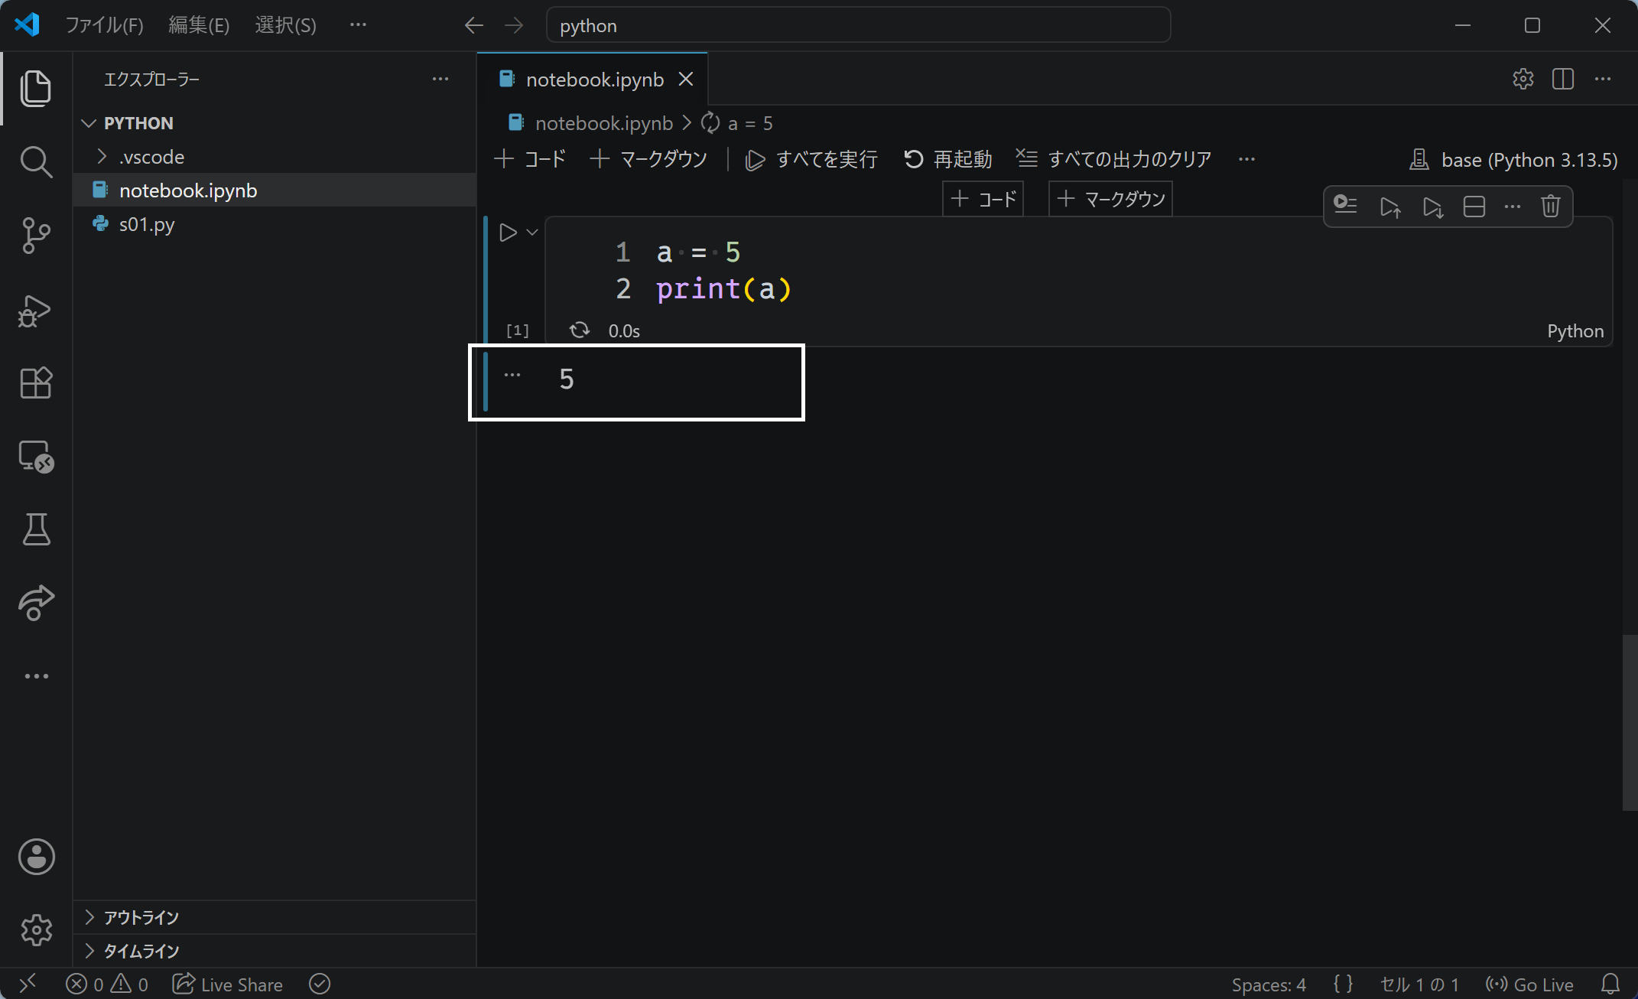Open Remote Explorer view

36,457
